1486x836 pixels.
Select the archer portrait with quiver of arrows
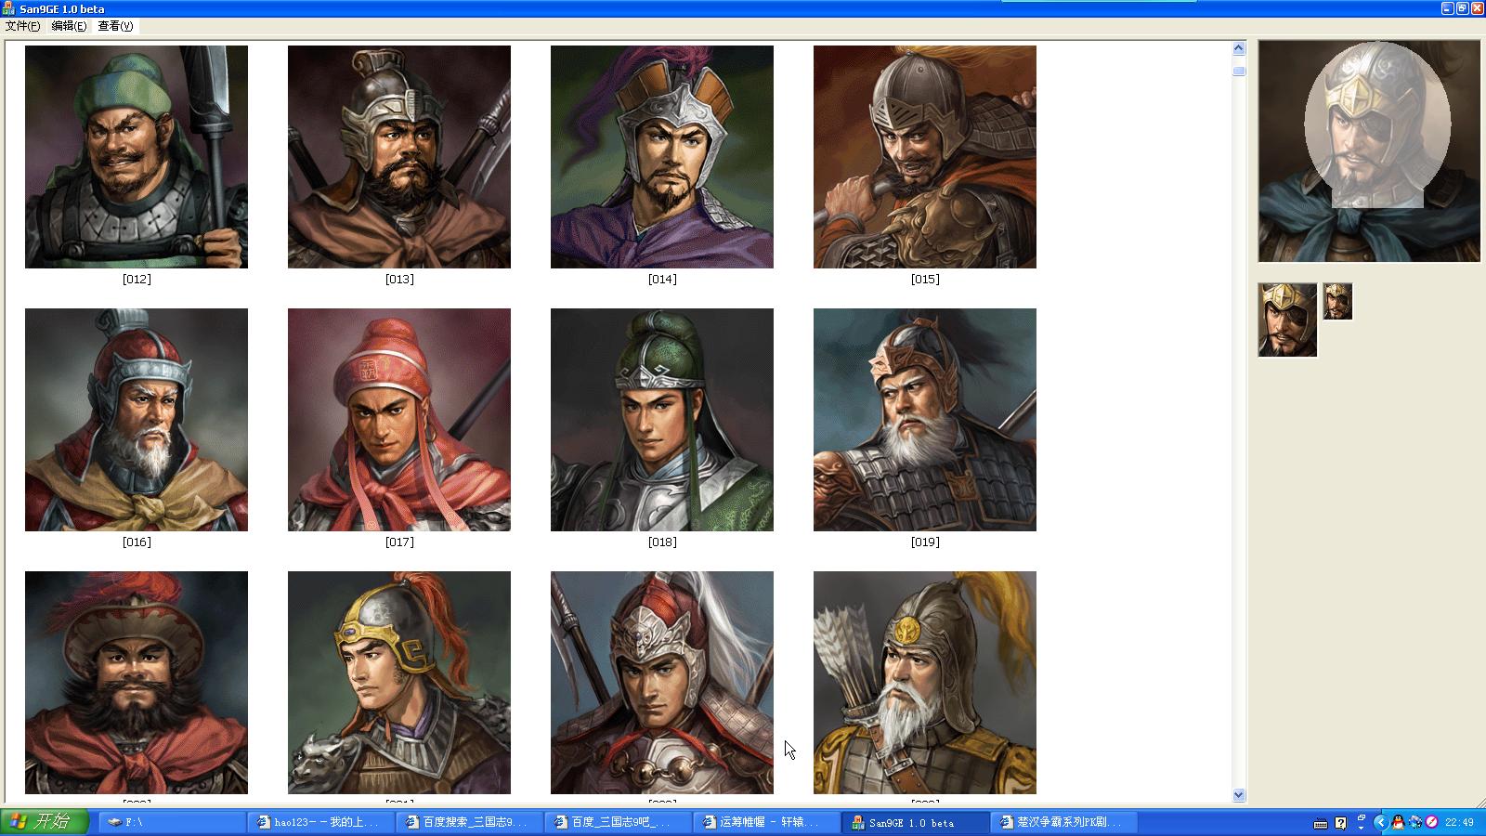925,683
